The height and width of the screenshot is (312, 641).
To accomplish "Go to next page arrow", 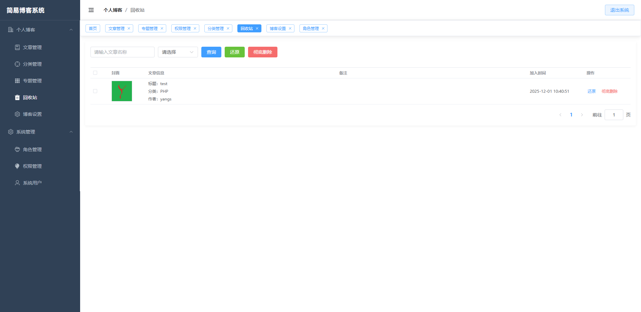I will pos(582,115).
